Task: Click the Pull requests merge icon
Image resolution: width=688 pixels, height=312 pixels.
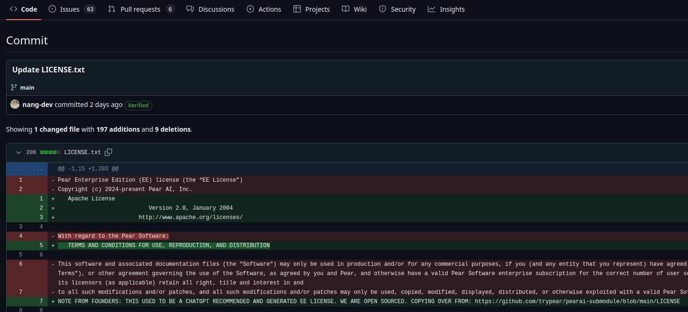Action: (x=112, y=9)
